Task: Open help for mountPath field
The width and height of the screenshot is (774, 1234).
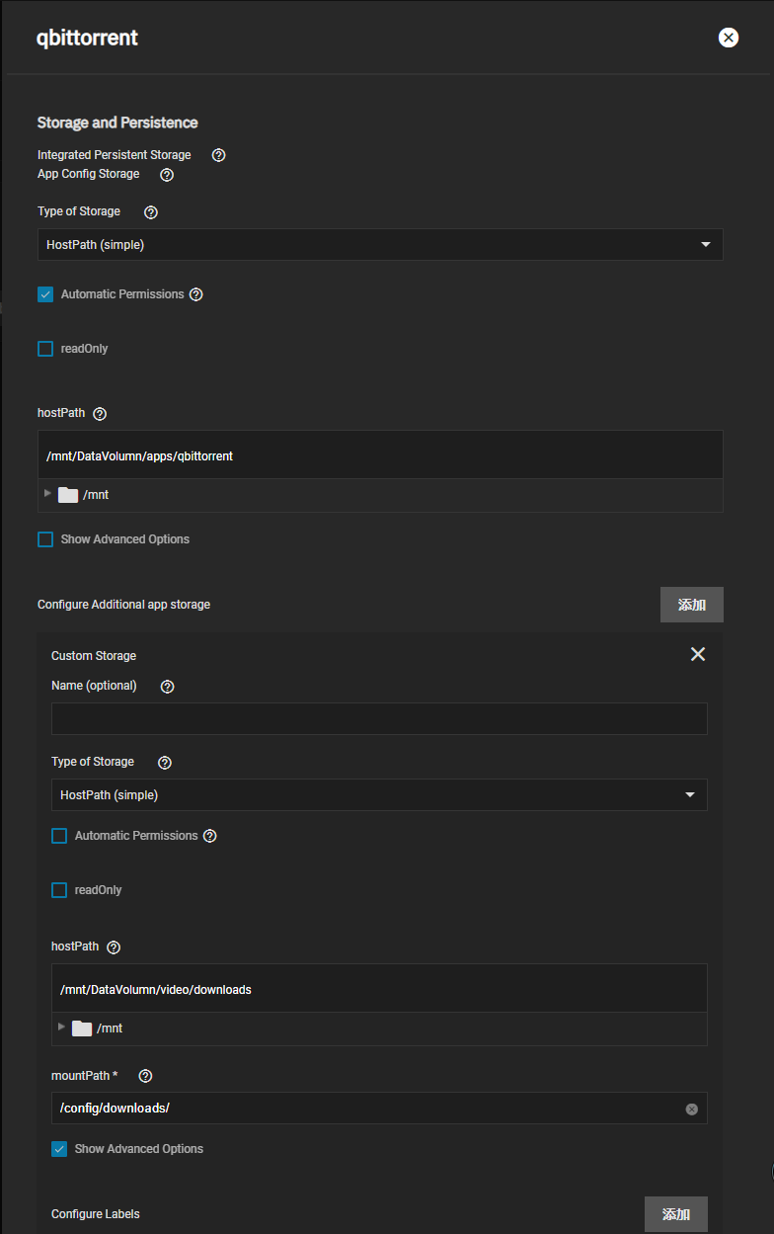Action: pos(146,1076)
